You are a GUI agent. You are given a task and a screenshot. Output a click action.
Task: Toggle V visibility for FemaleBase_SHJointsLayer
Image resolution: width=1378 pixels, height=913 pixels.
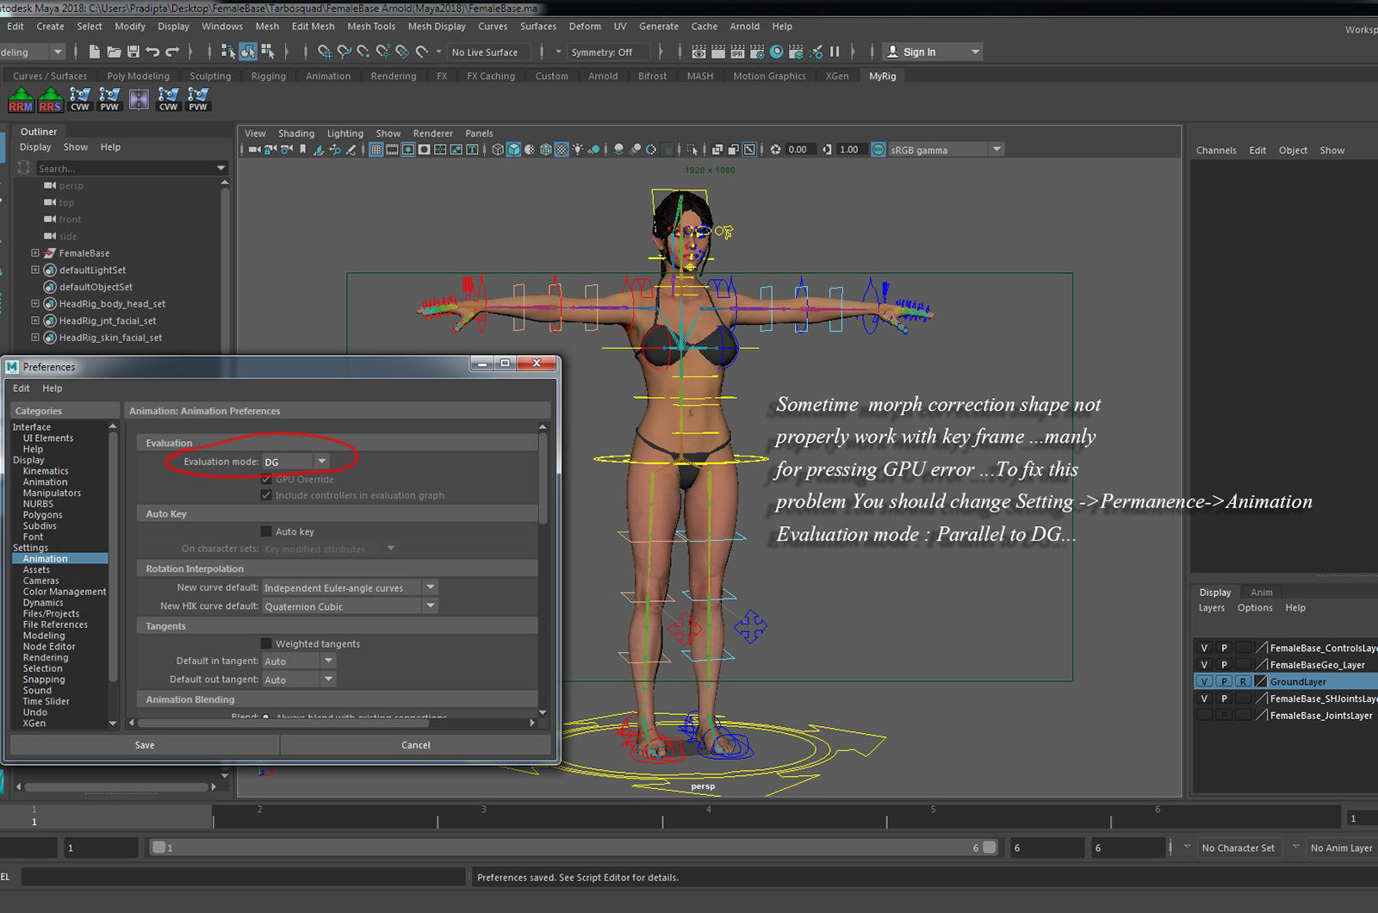click(1204, 699)
